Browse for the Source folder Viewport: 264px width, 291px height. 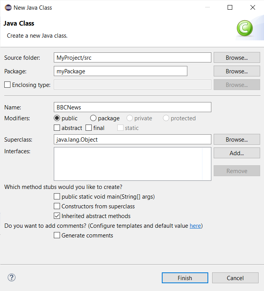coord(237,58)
